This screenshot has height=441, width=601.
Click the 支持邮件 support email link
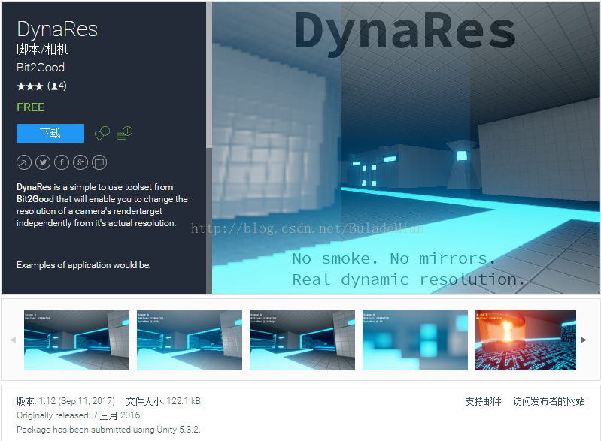pyautogui.click(x=483, y=401)
